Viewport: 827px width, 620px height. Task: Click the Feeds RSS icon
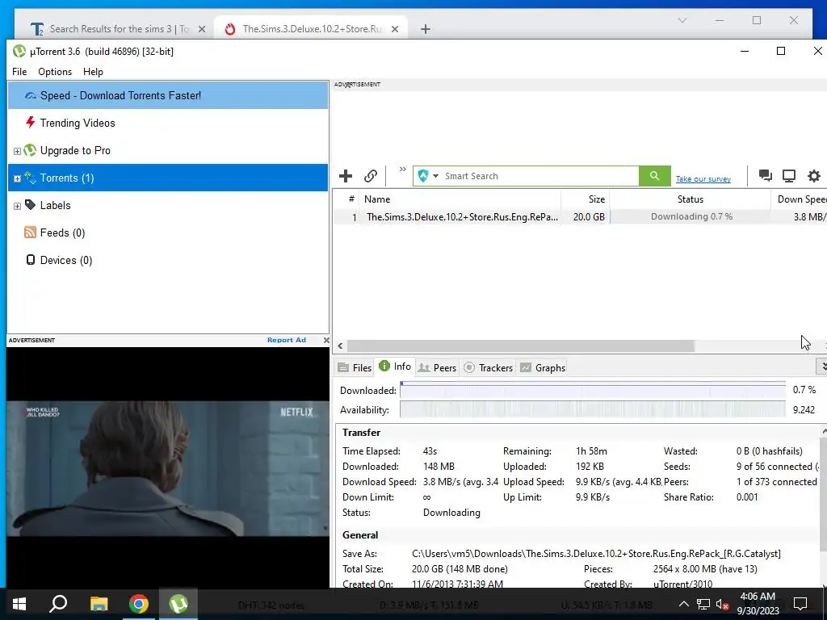[30, 232]
